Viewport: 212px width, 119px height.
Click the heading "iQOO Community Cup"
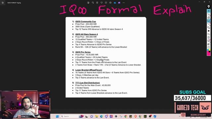point(85,21)
